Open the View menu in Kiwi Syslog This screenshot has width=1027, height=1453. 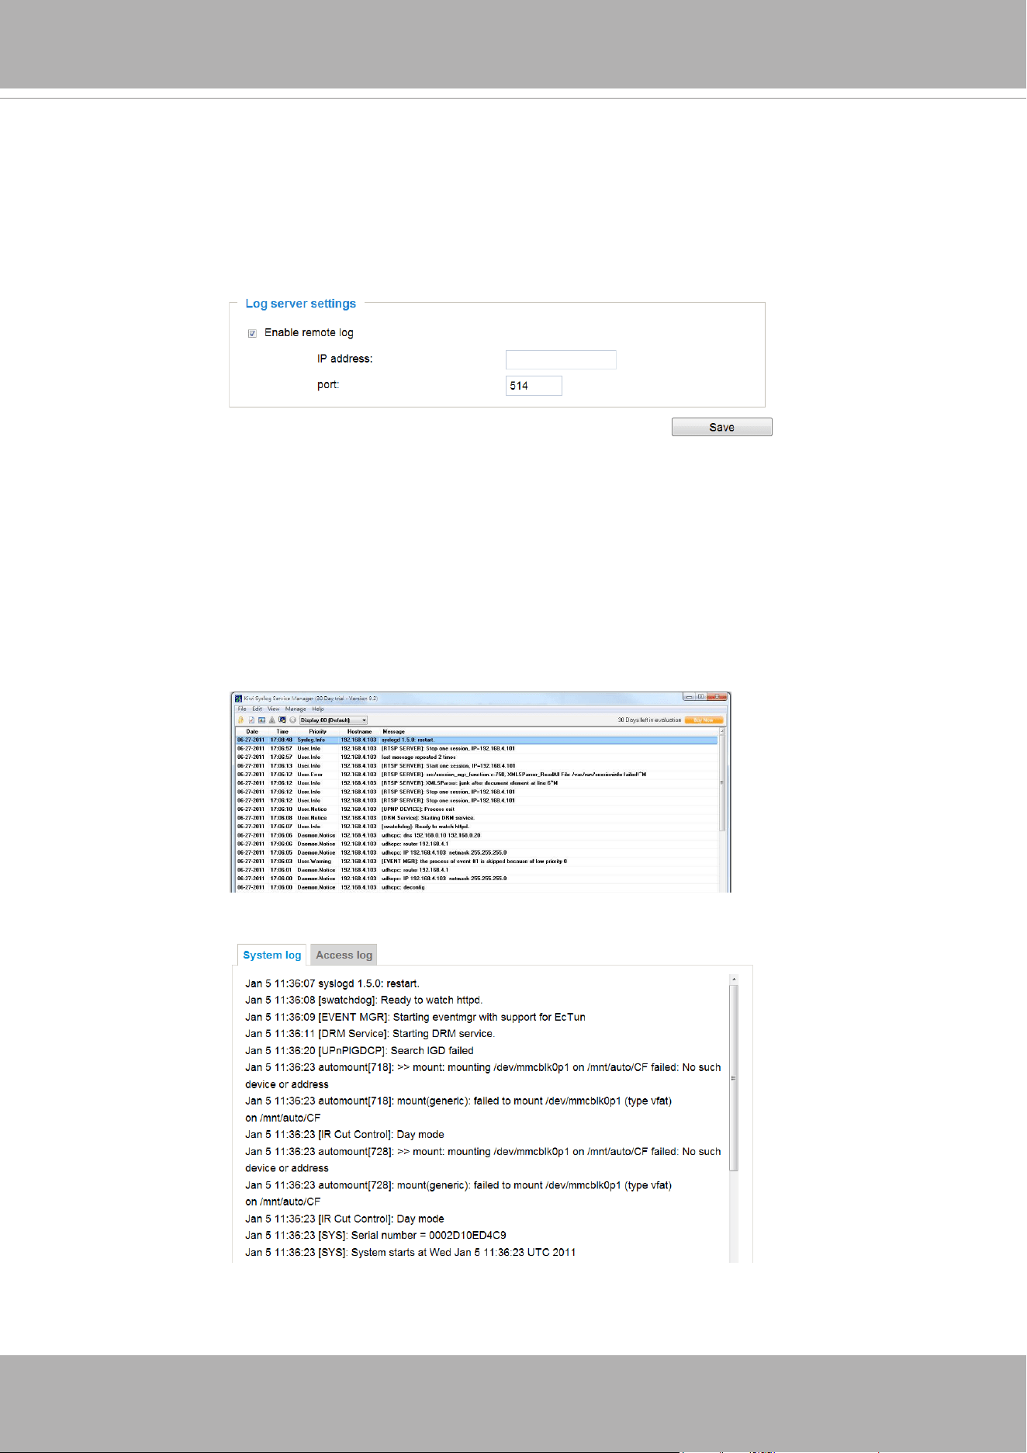(x=274, y=709)
